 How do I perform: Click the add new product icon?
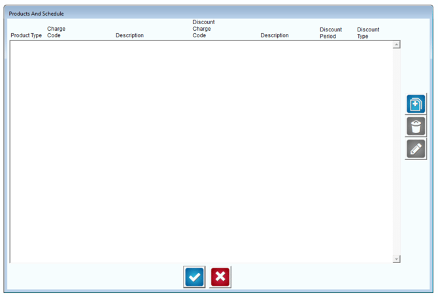[x=416, y=104]
